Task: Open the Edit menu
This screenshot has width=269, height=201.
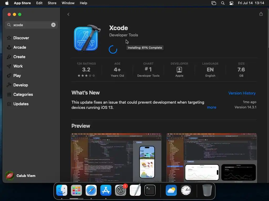Action: (39, 3)
